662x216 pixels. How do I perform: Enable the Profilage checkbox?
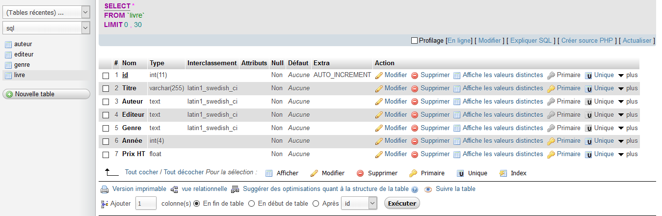pyautogui.click(x=414, y=41)
